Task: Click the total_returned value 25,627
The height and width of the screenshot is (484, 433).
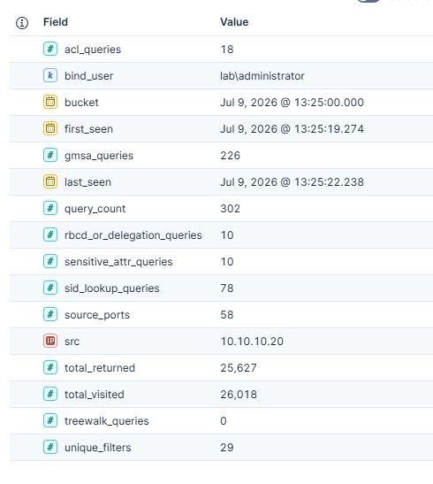Action: [x=239, y=368]
